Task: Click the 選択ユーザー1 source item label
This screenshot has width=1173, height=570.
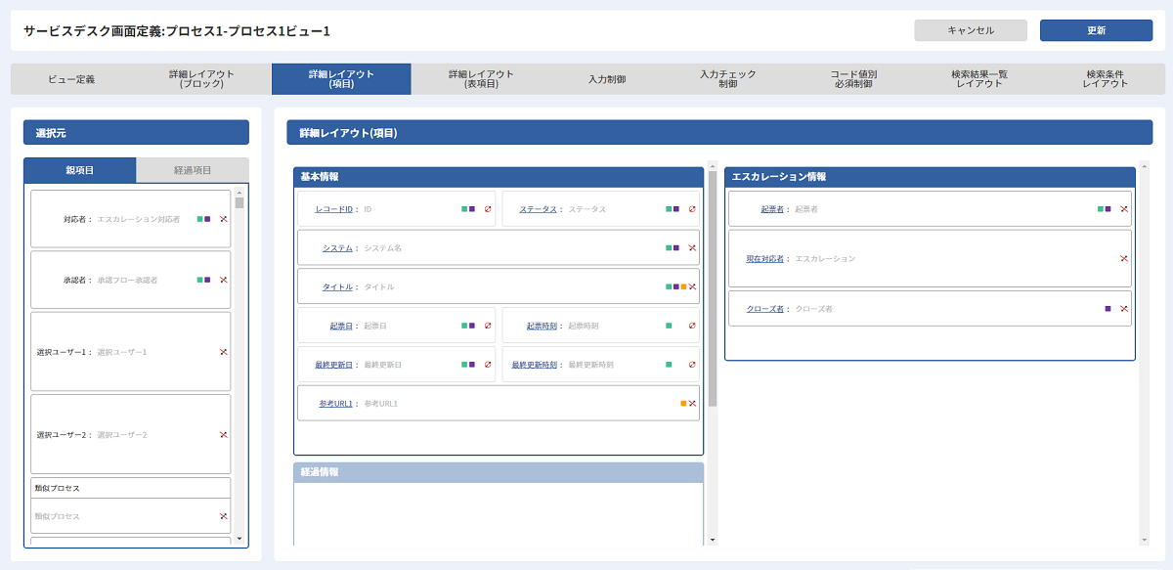Action: pos(64,352)
